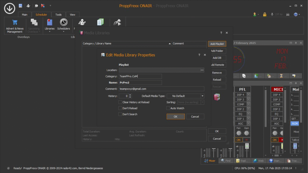Enable the Auto Watch checkbox
The image size is (308, 173).
168,108
